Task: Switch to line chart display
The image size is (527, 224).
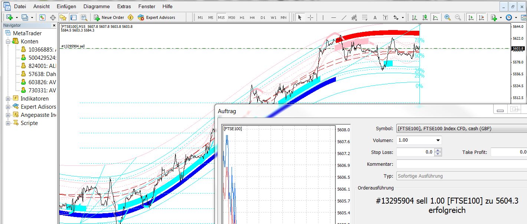Action: [435, 17]
